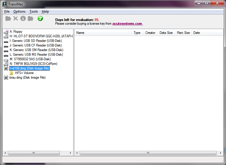This screenshot has width=226, height=165.
Task: Select N: TMFW BGLIVG9 SCSI-CdRom
Action: 33,64
